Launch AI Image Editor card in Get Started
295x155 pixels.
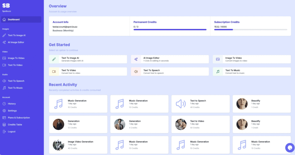170,59
